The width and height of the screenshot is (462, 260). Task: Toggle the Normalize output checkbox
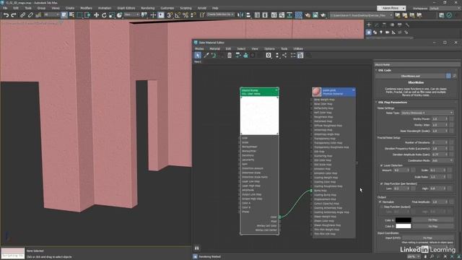point(380,202)
